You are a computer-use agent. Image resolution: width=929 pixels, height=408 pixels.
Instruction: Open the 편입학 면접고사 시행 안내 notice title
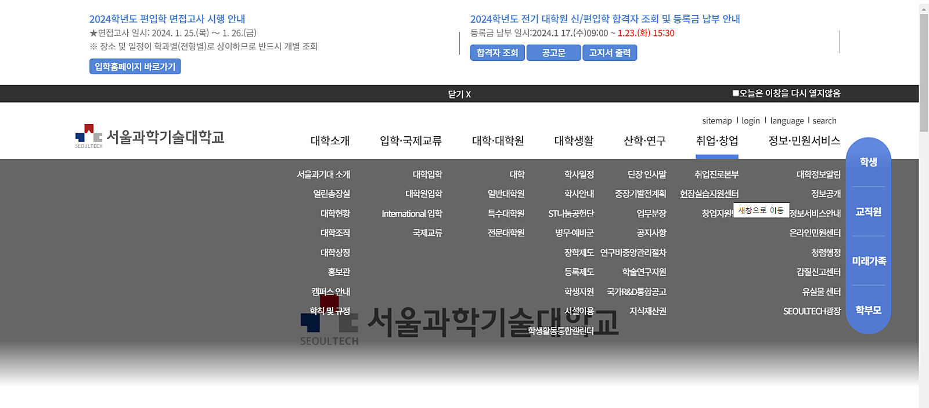pyautogui.click(x=167, y=19)
